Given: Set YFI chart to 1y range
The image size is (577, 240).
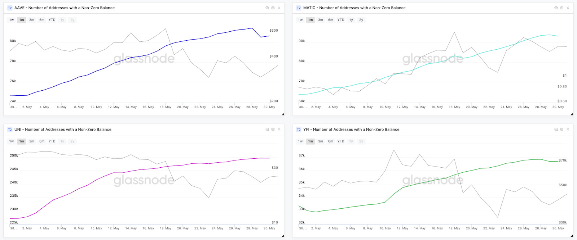Looking at the screenshot, I should pyautogui.click(x=351, y=141).
